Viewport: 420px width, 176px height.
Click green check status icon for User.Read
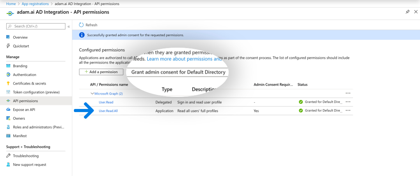coord(301,102)
